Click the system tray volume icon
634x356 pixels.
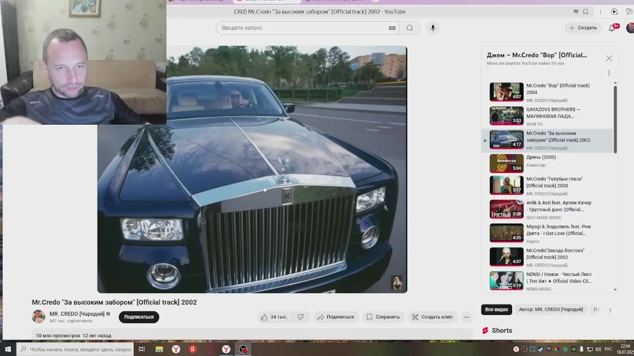pyautogui.click(x=598, y=350)
